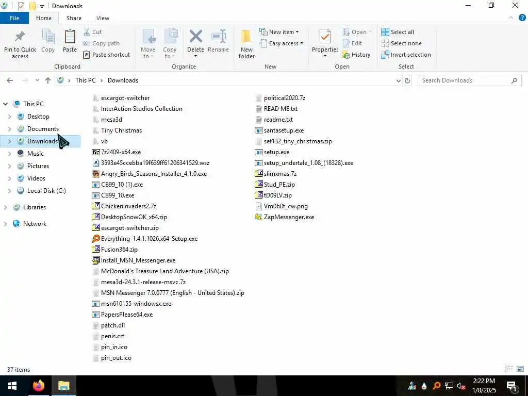Open recent locations dropdown arrow
528x396 pixels.
pos(37,80)
